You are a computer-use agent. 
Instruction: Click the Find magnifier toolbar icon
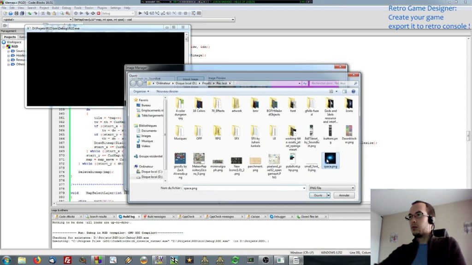62,13
